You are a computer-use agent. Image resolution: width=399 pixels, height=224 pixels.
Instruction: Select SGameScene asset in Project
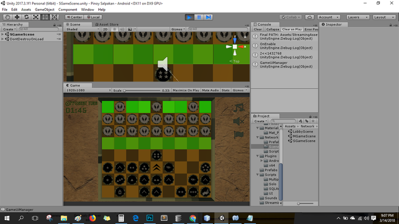(302, 141)
